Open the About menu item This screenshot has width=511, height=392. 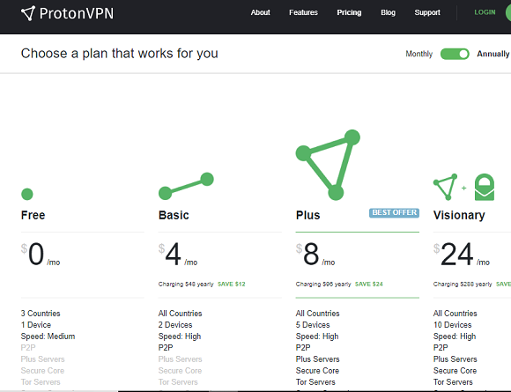click(260, 12)
